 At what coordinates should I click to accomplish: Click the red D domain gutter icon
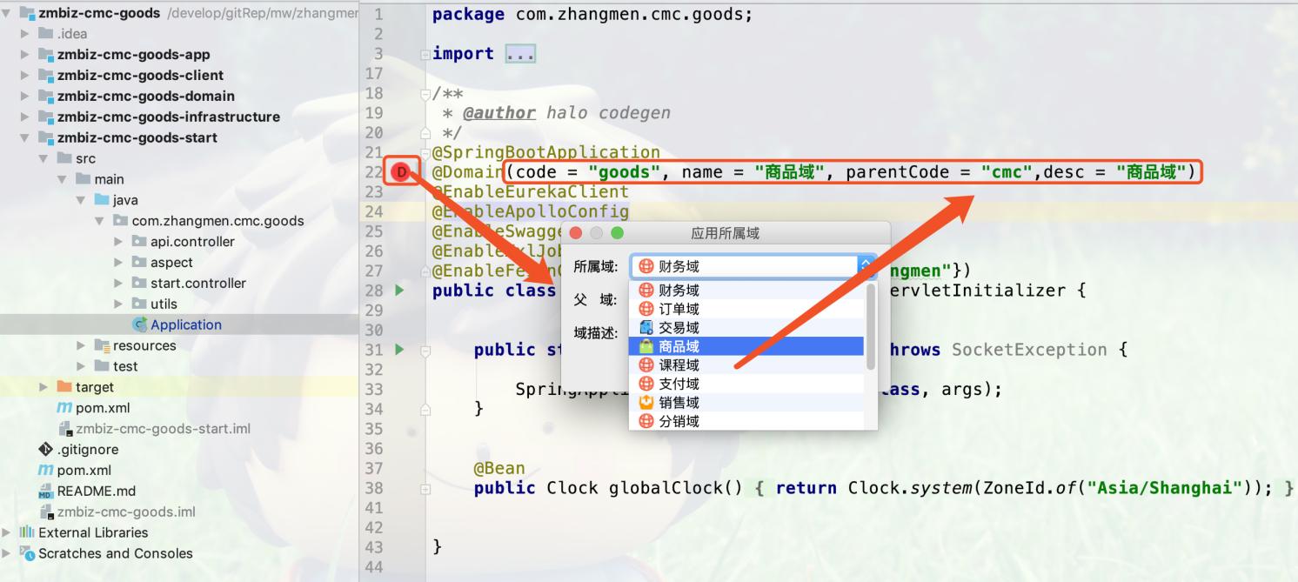401,172
